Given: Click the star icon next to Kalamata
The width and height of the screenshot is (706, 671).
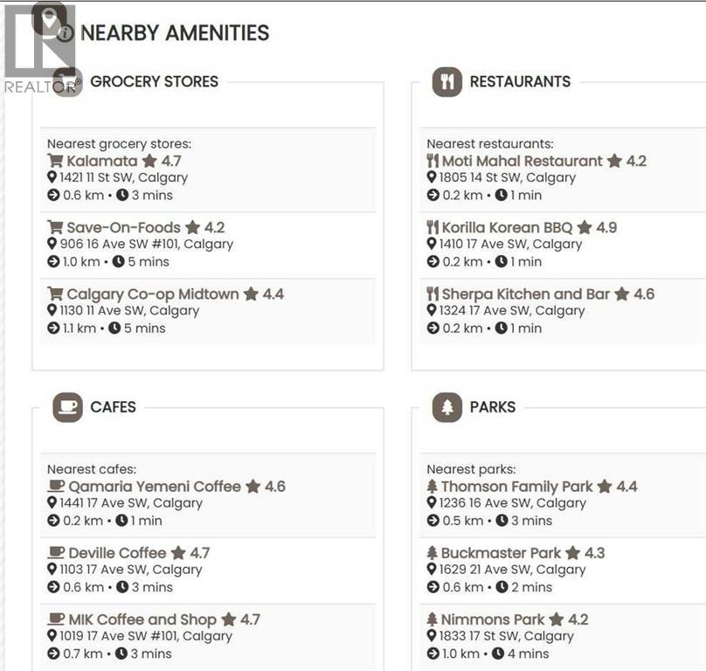Looking at the screenshot, I should (149, 161).
